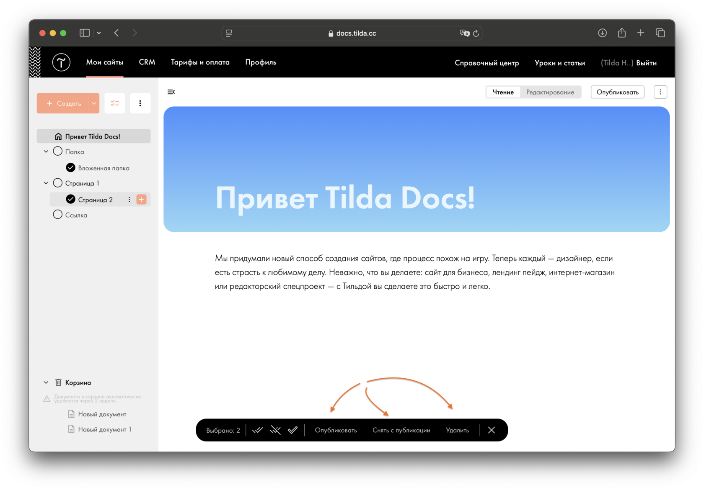Screen dimensions: 704x490
Task: Open Справочный центр
Action: [487, 63]
